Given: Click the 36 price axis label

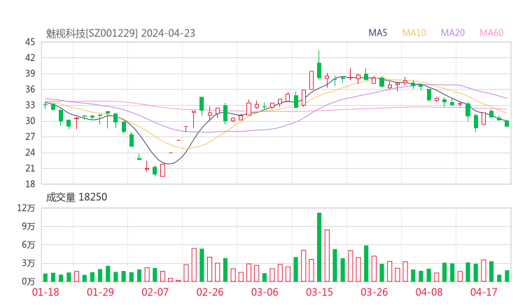Looking at the screenshot, I should pos(30,90).
